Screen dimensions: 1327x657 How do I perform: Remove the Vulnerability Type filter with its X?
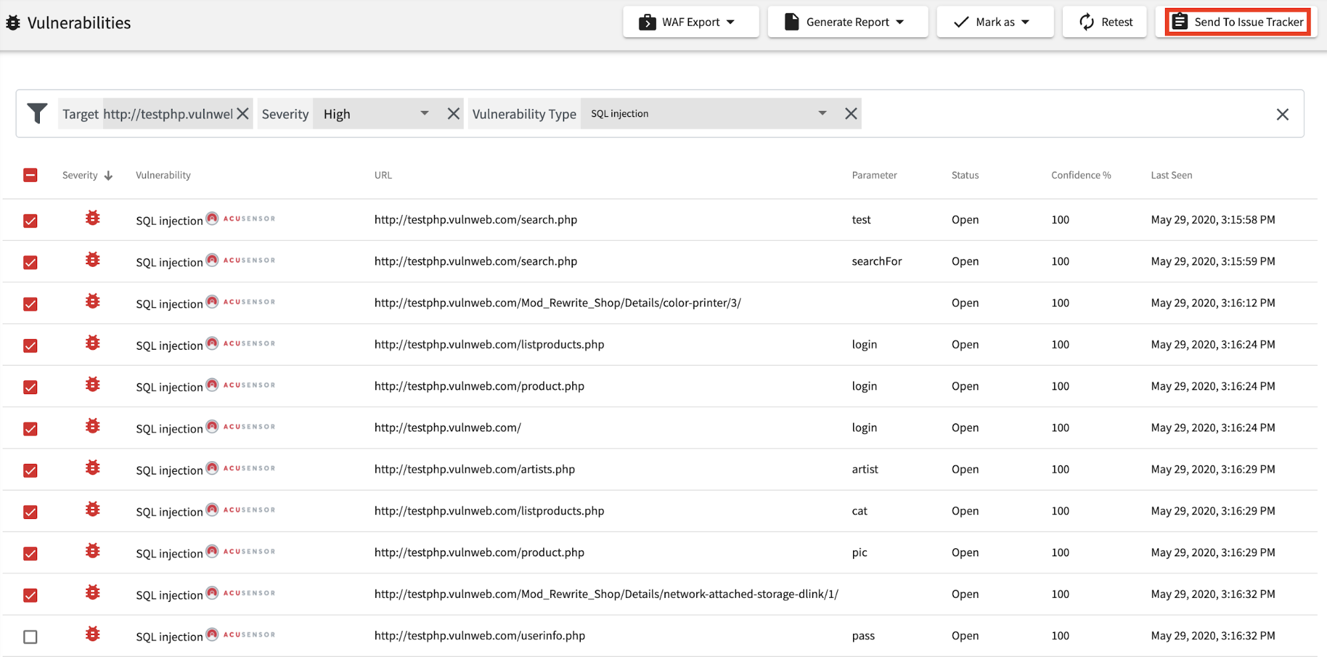(x=851, y=113)
